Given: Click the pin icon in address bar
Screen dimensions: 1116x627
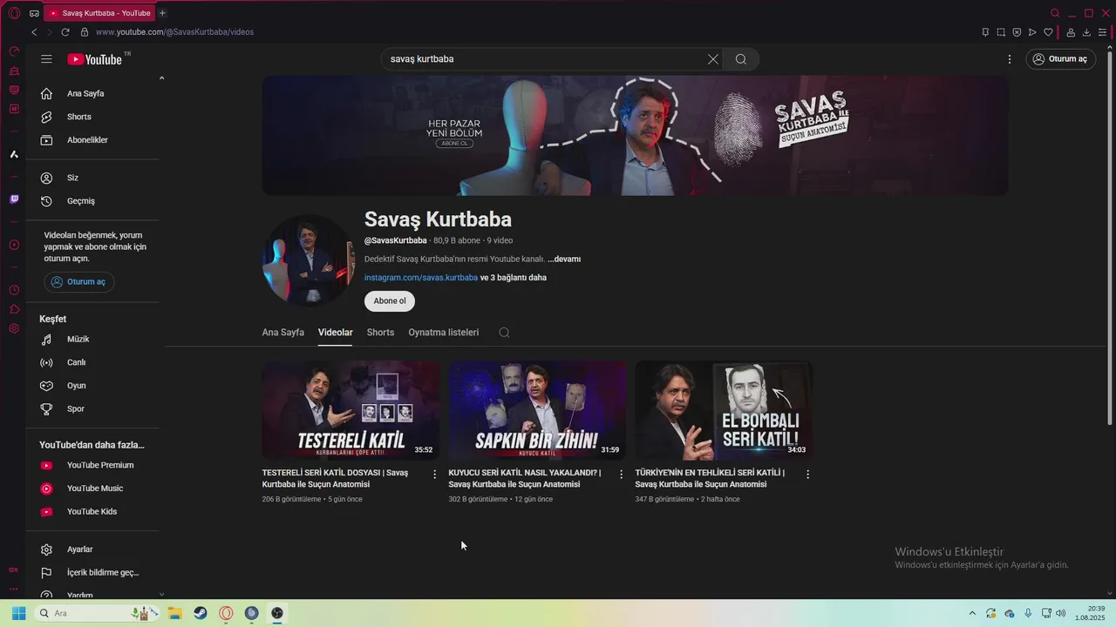Looking at the screenshot, I should pos(985,32).
